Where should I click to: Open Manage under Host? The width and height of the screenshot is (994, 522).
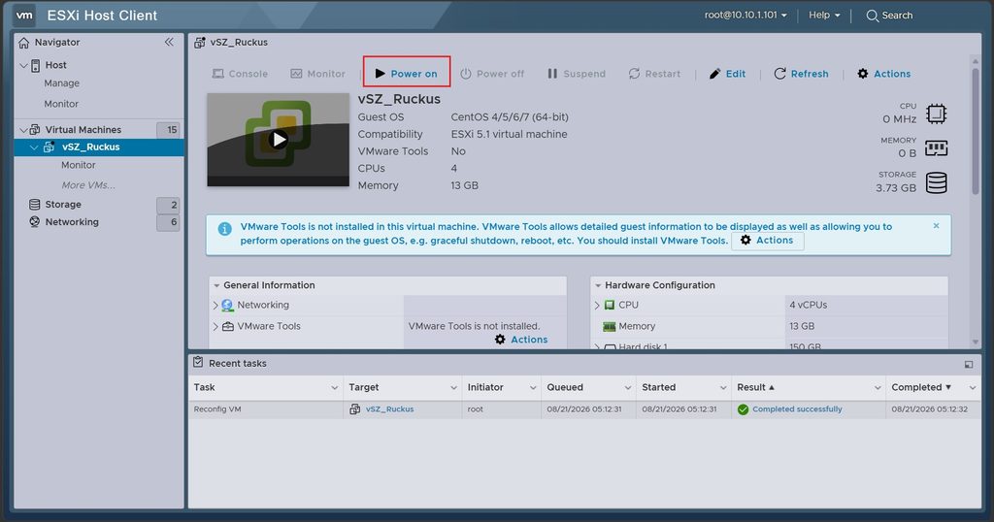(x=61, y=83)
